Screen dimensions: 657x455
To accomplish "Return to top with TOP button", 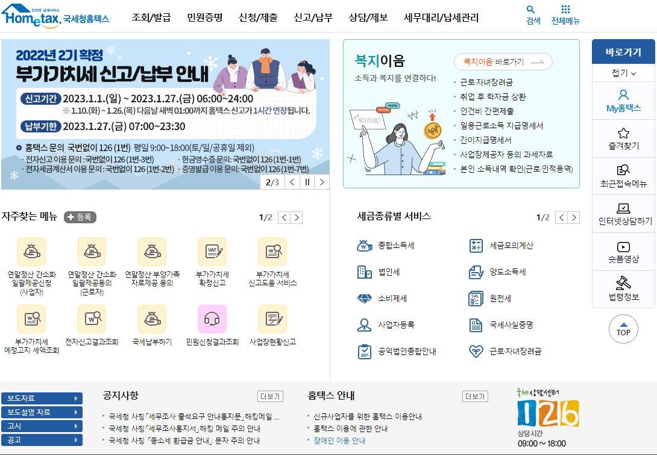I will 623,329.
